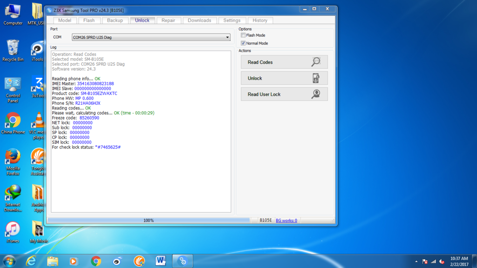Open the Tongbu Assistant desktop shortcut
The image size is (477, 268).
click(x=37, y=162)
